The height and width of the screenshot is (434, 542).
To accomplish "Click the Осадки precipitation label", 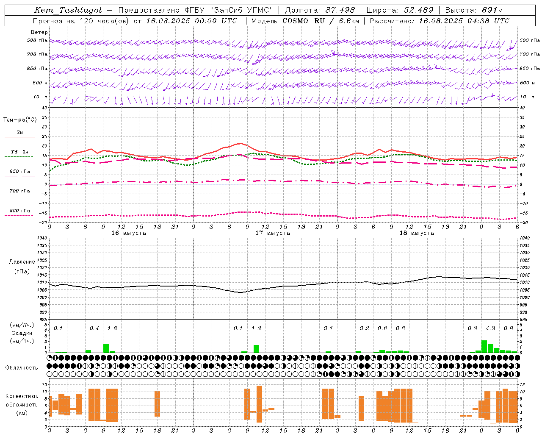I will (22, 333).
